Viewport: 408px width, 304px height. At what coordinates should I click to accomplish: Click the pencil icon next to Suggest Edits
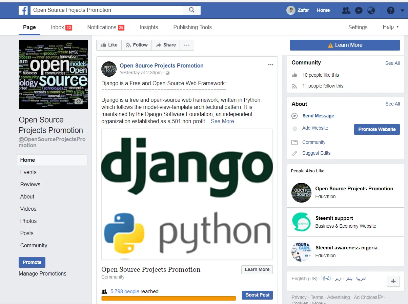(x=294, y=153)
